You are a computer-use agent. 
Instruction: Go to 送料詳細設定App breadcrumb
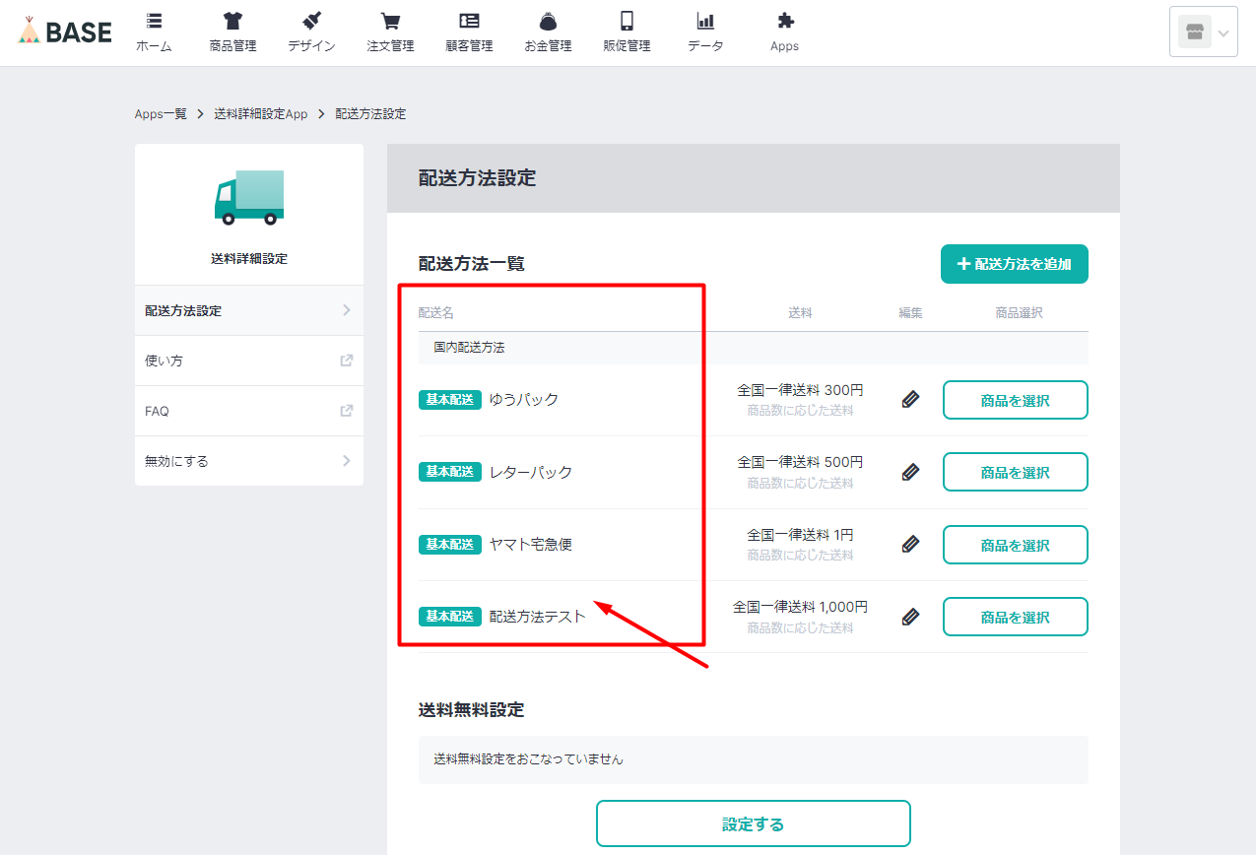coord(261,114)
